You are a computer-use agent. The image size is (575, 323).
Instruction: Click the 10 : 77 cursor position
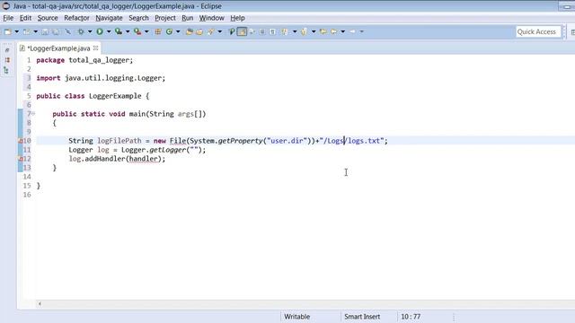(411, 317)
